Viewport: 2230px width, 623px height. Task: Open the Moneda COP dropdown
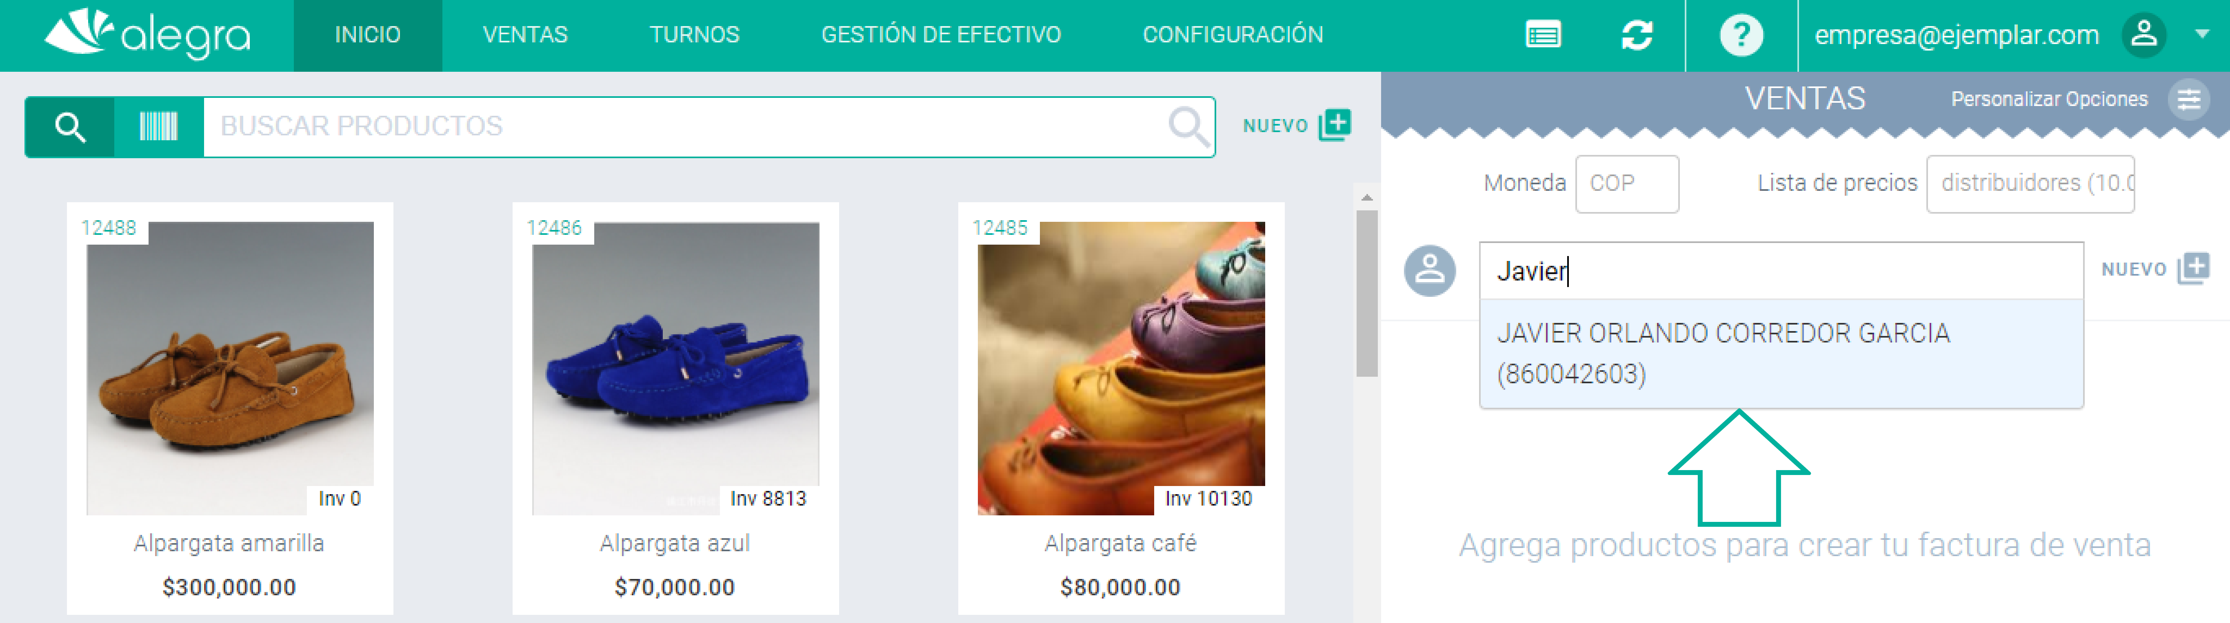point(1627,183)
